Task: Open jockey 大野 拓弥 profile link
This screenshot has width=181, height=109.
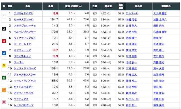Action: (x=131, y=32)
